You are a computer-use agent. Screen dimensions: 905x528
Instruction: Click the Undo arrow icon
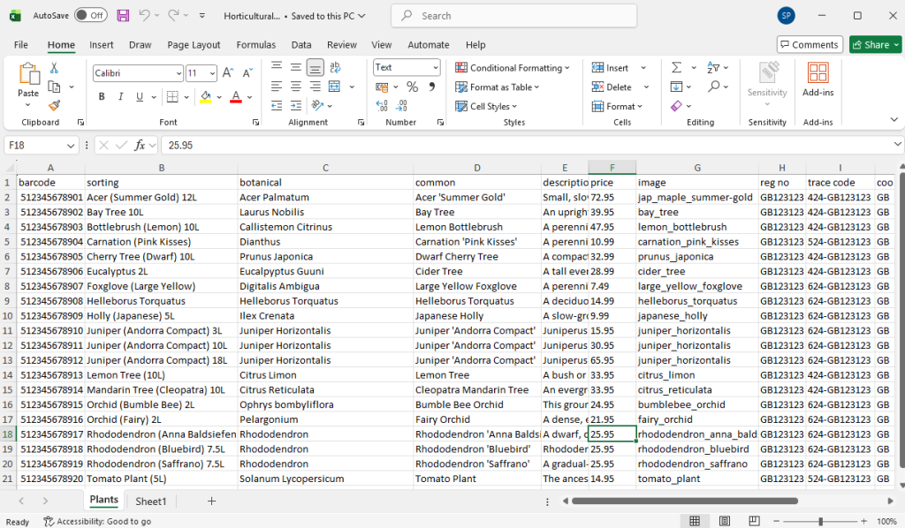pos(144,16)
